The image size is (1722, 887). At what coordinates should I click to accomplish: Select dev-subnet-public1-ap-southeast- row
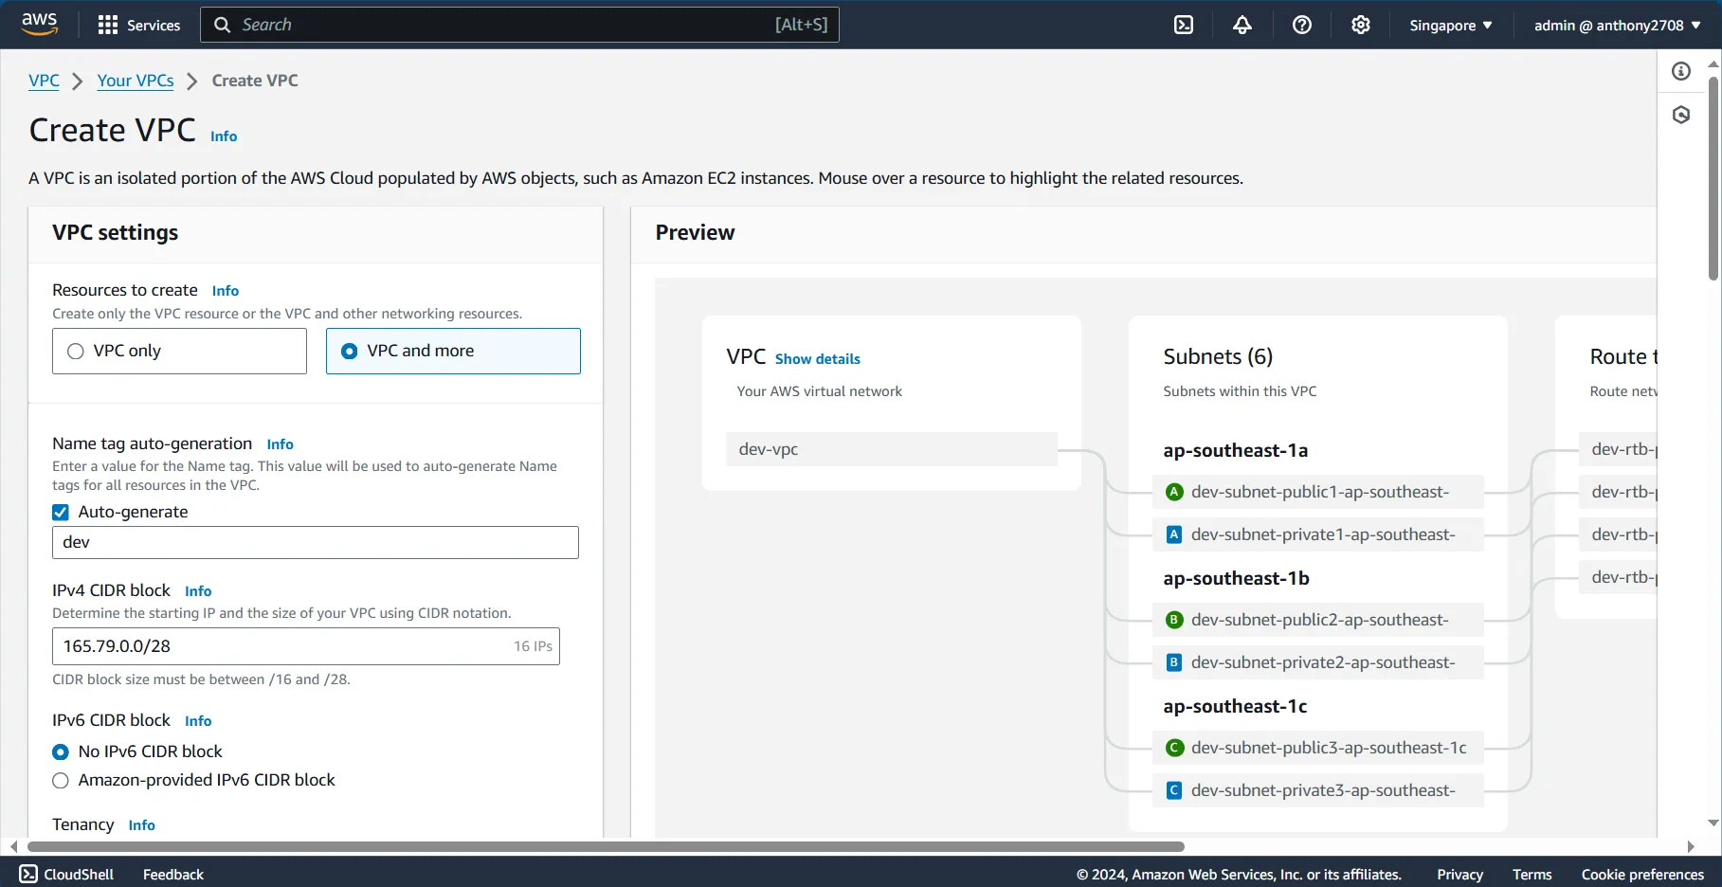[1318, 492]
